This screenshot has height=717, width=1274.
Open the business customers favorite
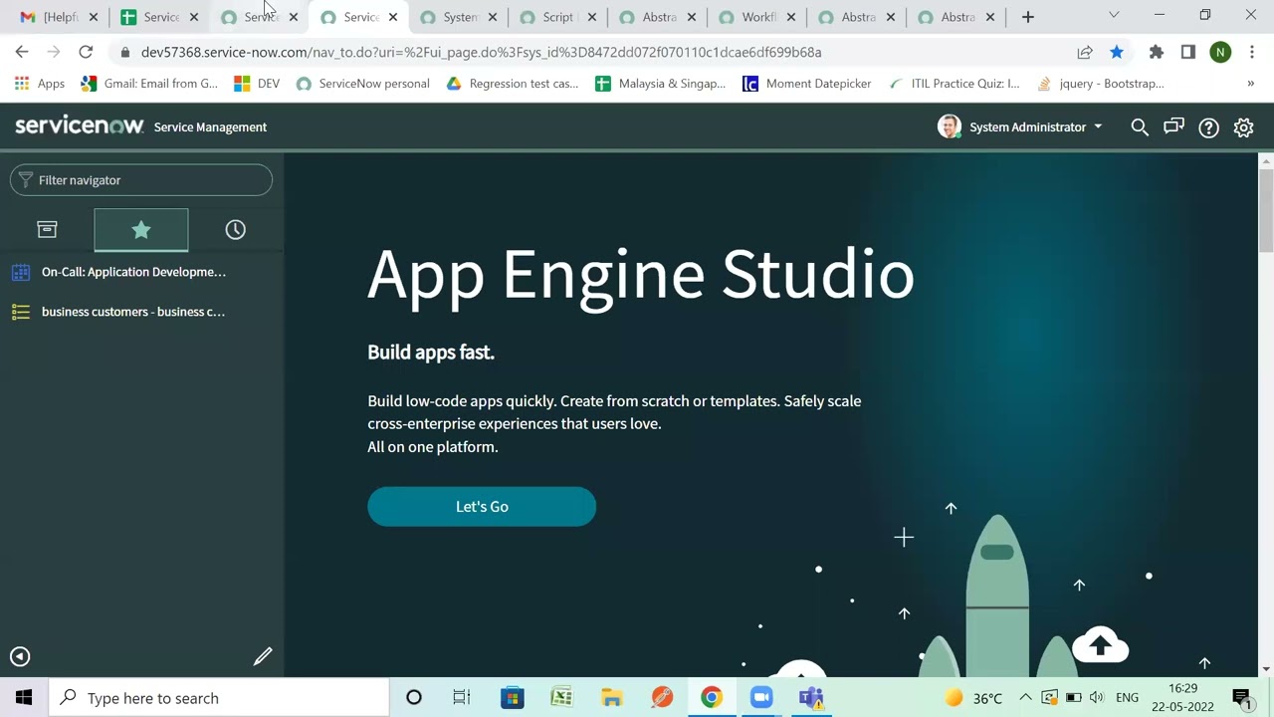click(133, 312)
